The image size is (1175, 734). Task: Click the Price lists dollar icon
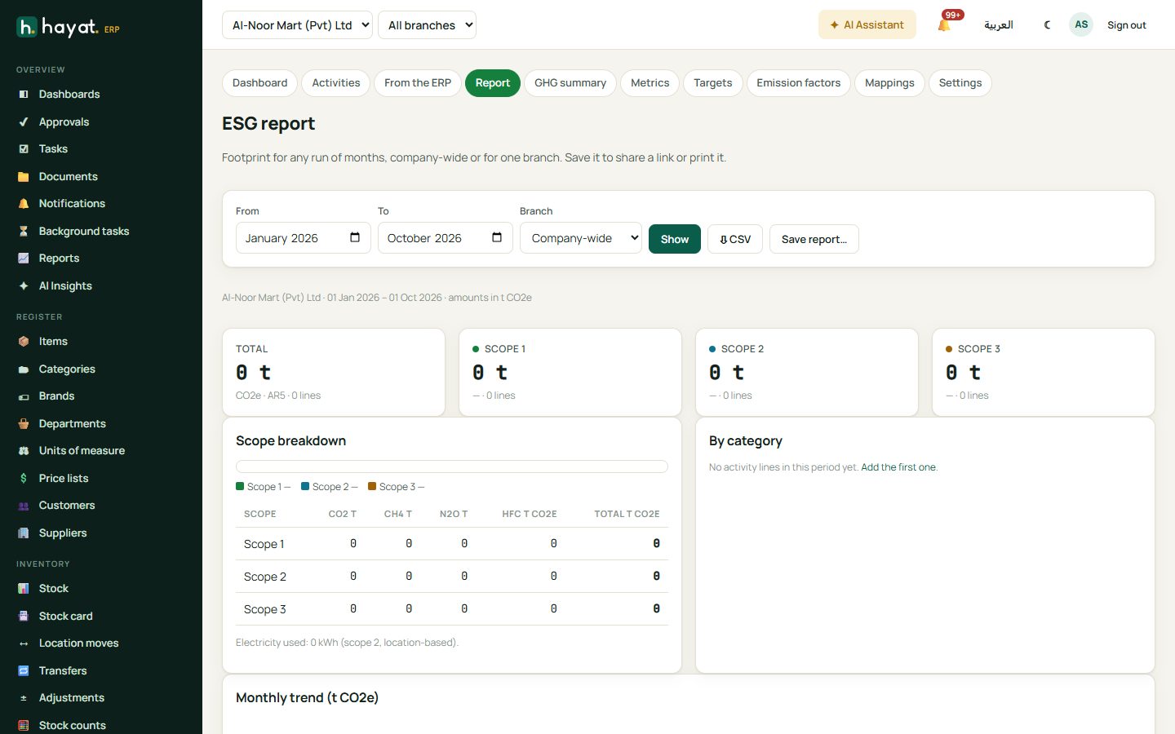click(x=24, y=479)
